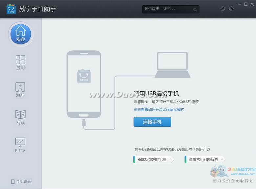Viewport: 256px width, 189px height.
Task: Open 查看常见问题解答 FAQ button
Action: coord(204,160)
